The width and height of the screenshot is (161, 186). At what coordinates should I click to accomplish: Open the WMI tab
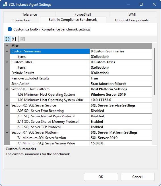coord(133,14)
